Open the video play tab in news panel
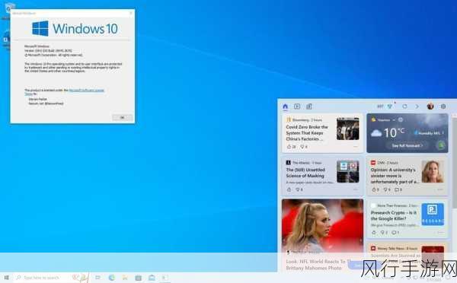This screenshot has width=457, height=283. click(x=297, y=107)
